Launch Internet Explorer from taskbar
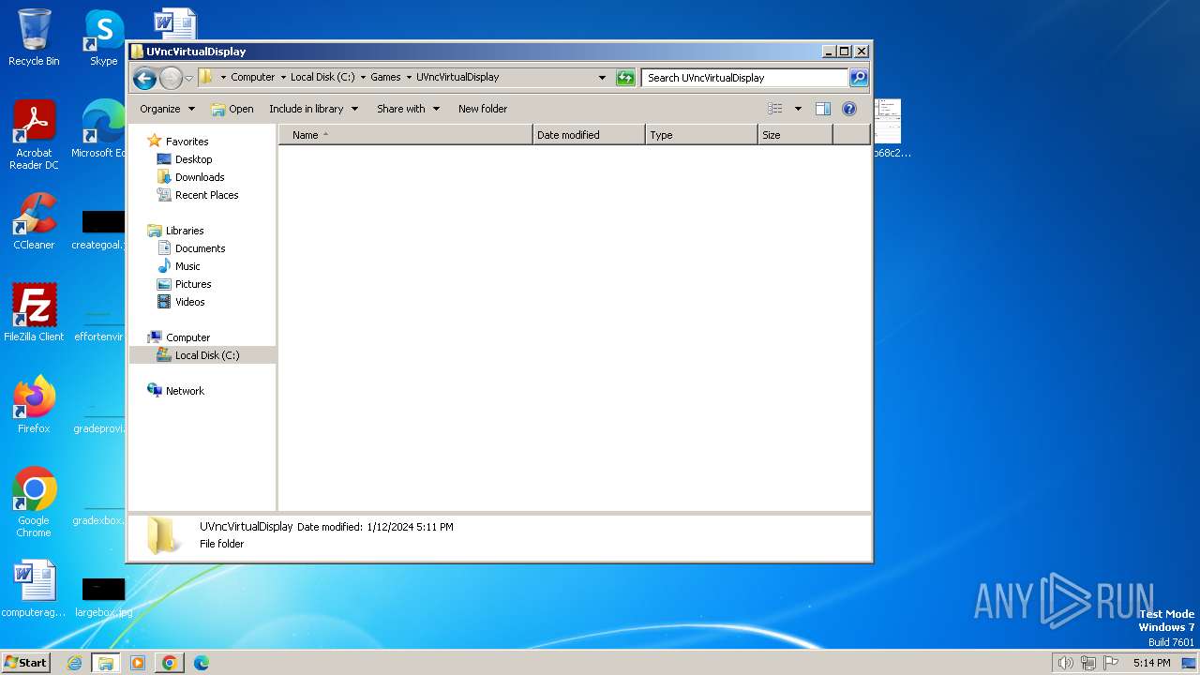Image resolution: width=1200 pixels, height=675 pixels. (x=74, y=663)
